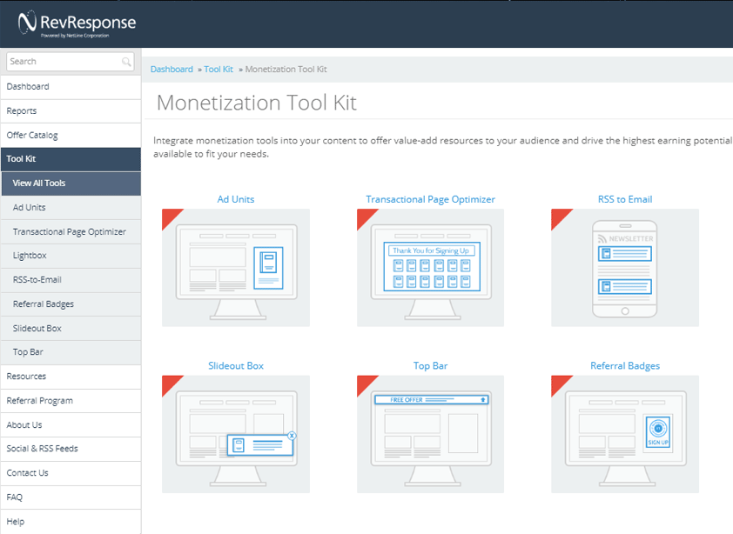This screenshot has width=733, height=534.
Task: Click the search magnifier icon
Action: (127, 61)
